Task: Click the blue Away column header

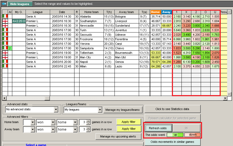Action: tap(167, 12)
